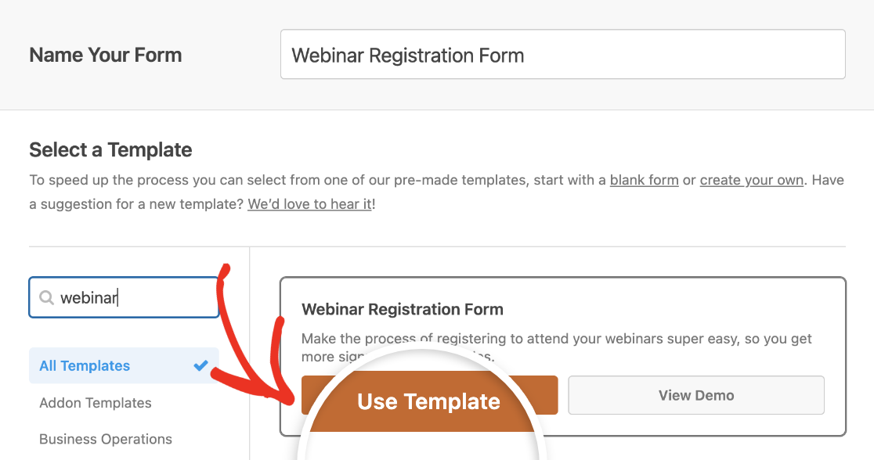Screen dimensions: 874x460
Task: Focus the Name Your Form text field
Action: tap(562, 55)
